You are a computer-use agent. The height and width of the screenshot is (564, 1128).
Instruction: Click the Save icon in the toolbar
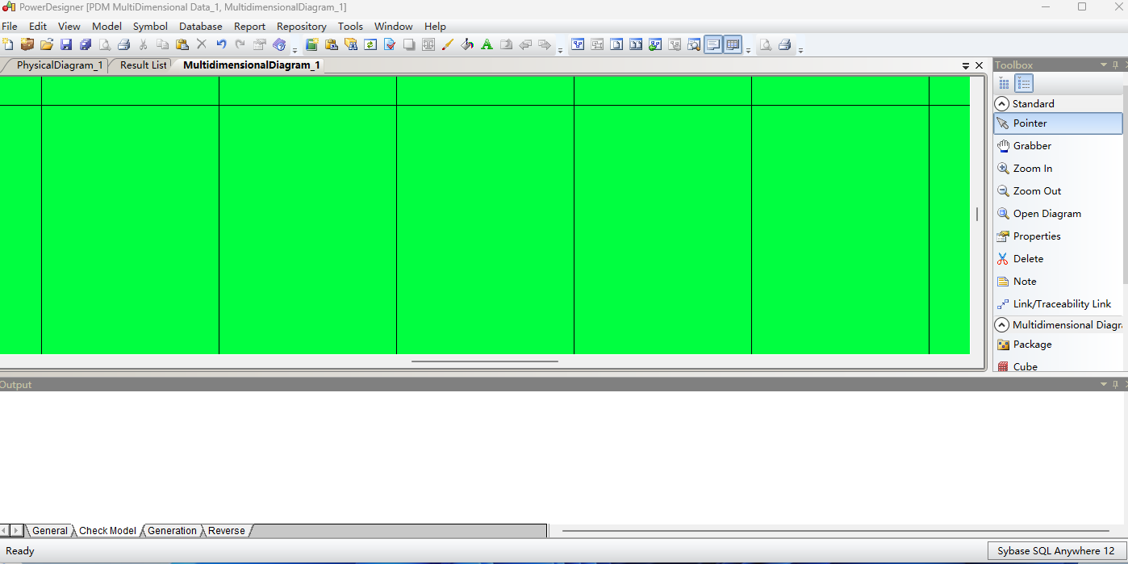point(66,44)
